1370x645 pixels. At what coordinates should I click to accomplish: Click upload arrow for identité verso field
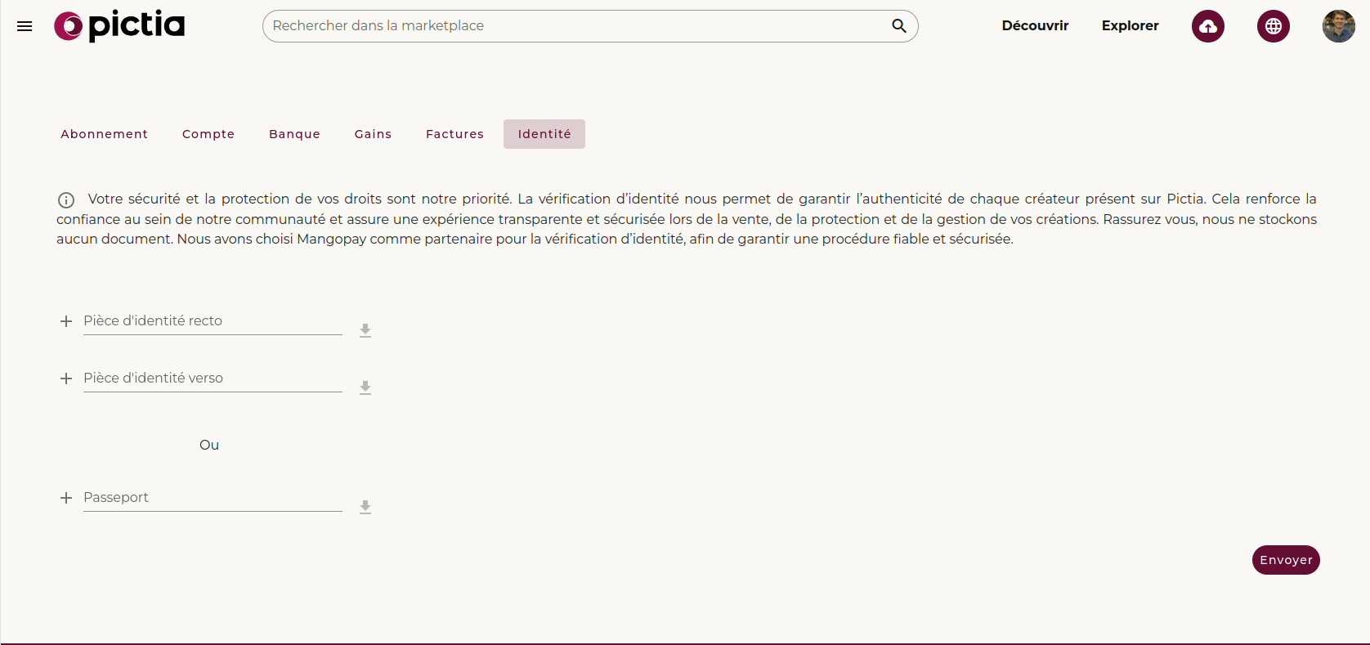pyautogui.click(x=365, y=387)
